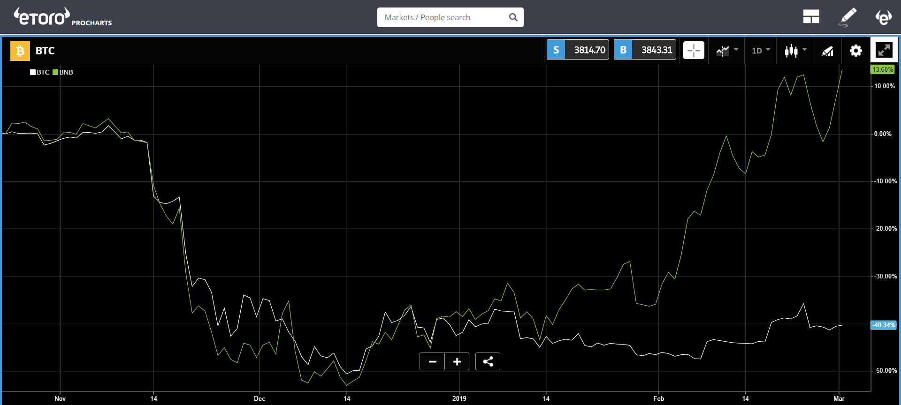Click the BNB legend label
This screenshot has height=405, width=901.
66,72
